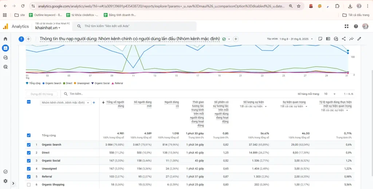Open từ khóa cindeltox bookmark
373x189 pixels.
pos(82,15)
